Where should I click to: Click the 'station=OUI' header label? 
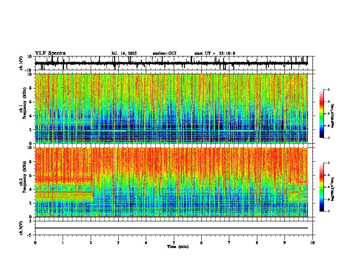(164, 53)
